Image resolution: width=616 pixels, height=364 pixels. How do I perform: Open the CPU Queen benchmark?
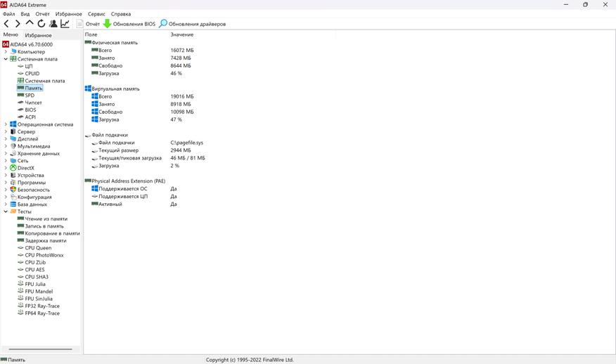point(38,248)
